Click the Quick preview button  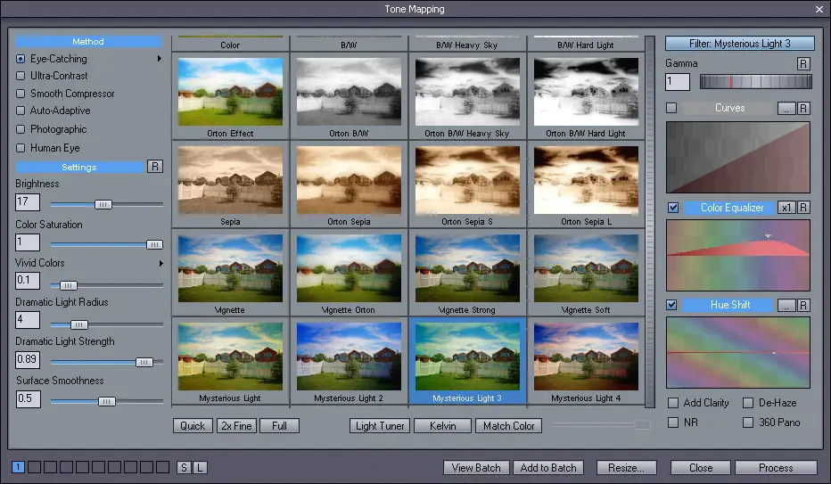[193, 426]
